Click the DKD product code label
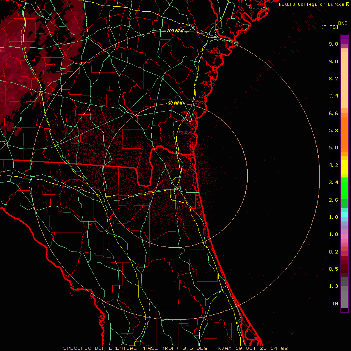 (343, 23)
